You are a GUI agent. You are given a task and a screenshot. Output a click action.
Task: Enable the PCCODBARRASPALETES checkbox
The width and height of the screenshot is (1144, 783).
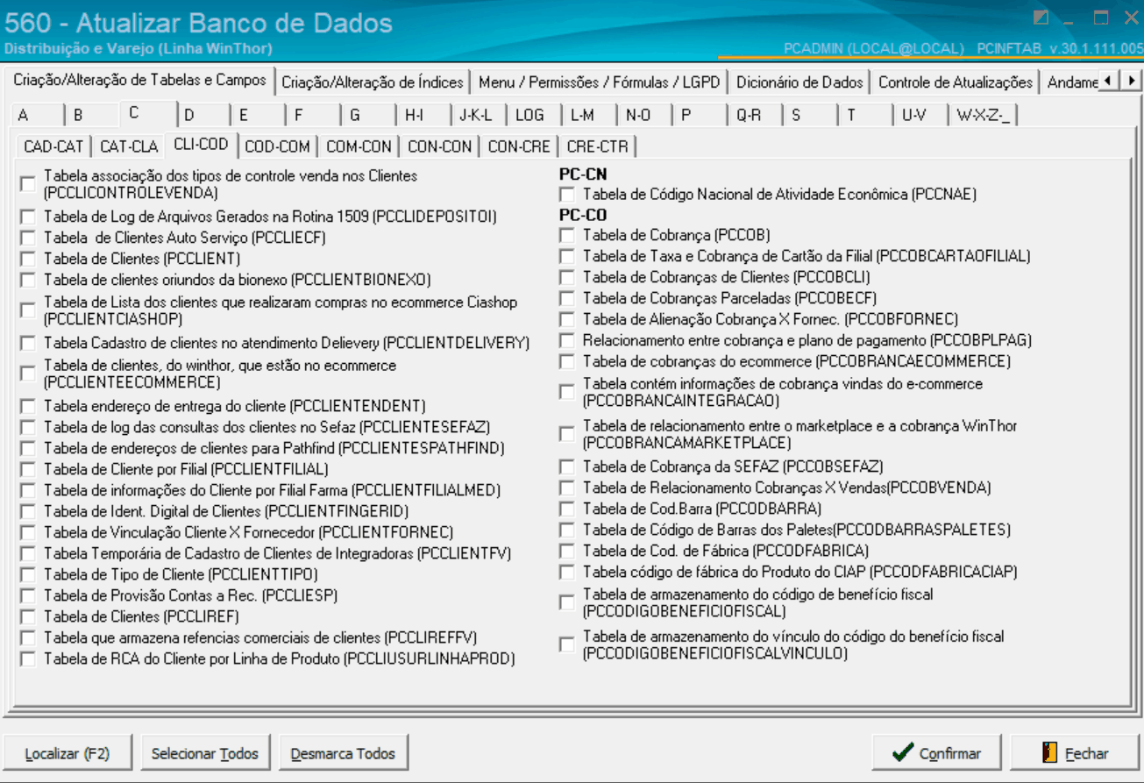click(567, 530)
